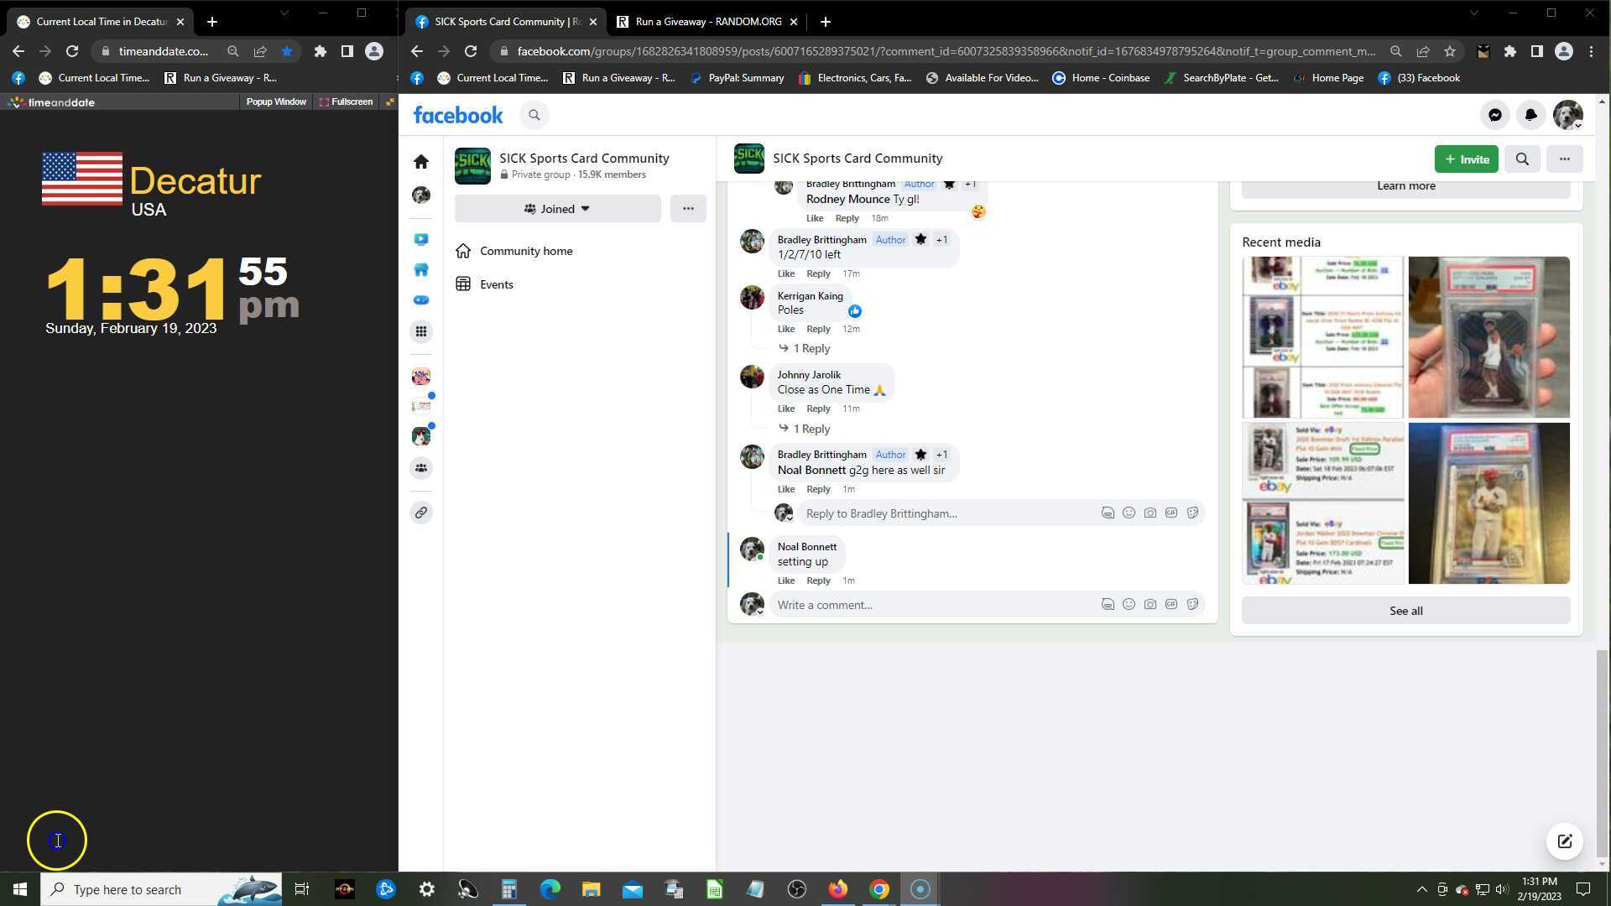
Task: Open the Marketplace sidebar icon
Action: [421, 269]
